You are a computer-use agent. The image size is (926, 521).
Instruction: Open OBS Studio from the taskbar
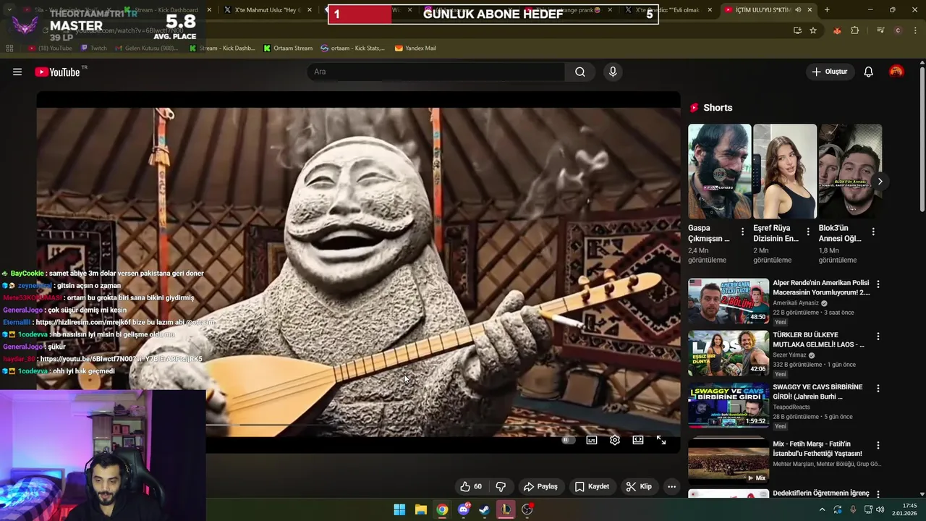tap(527, 509)
